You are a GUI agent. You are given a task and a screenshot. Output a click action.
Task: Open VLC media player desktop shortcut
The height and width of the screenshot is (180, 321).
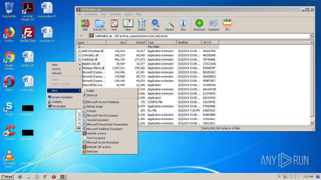click(x=9, y=158)
